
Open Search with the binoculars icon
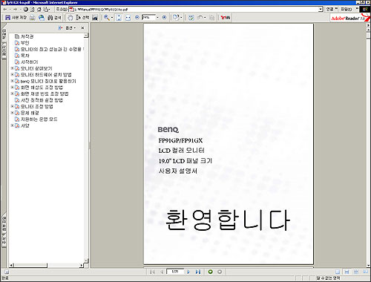[50, 18]
